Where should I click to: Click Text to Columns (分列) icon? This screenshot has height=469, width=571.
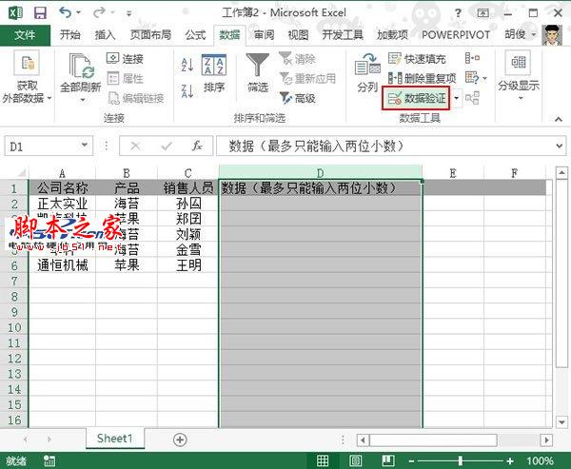[367, 65]
